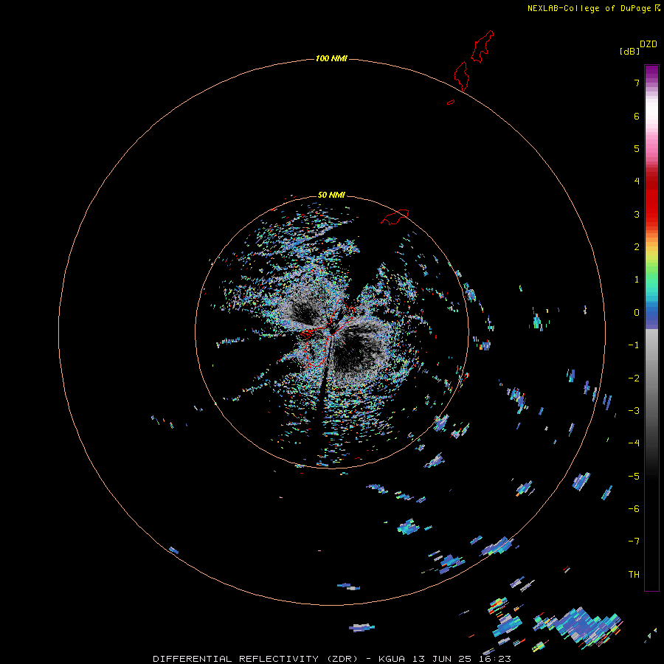Image resolution: width=664 pixels, height=664 pixels.
Task: Click the -4 dB scale tick label
Action: (x=634, y=443)
